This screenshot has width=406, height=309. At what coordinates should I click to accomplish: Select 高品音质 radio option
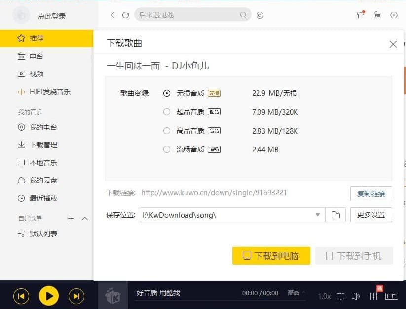[167, 131]
